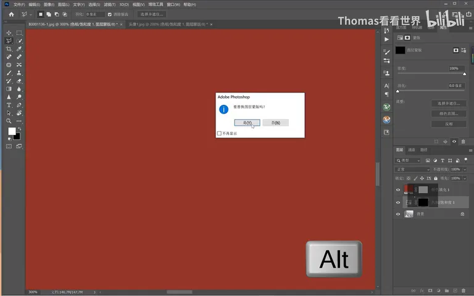The height and width of the screenshot is (296, 474).
Task: Choose Add to Selection mode icon
Action: [x=49, y=14]
